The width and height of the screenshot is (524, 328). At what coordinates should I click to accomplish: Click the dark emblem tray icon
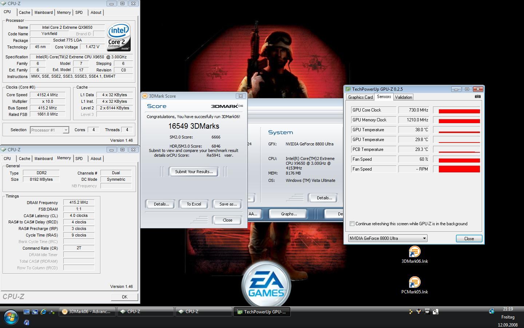pos(427,312)
